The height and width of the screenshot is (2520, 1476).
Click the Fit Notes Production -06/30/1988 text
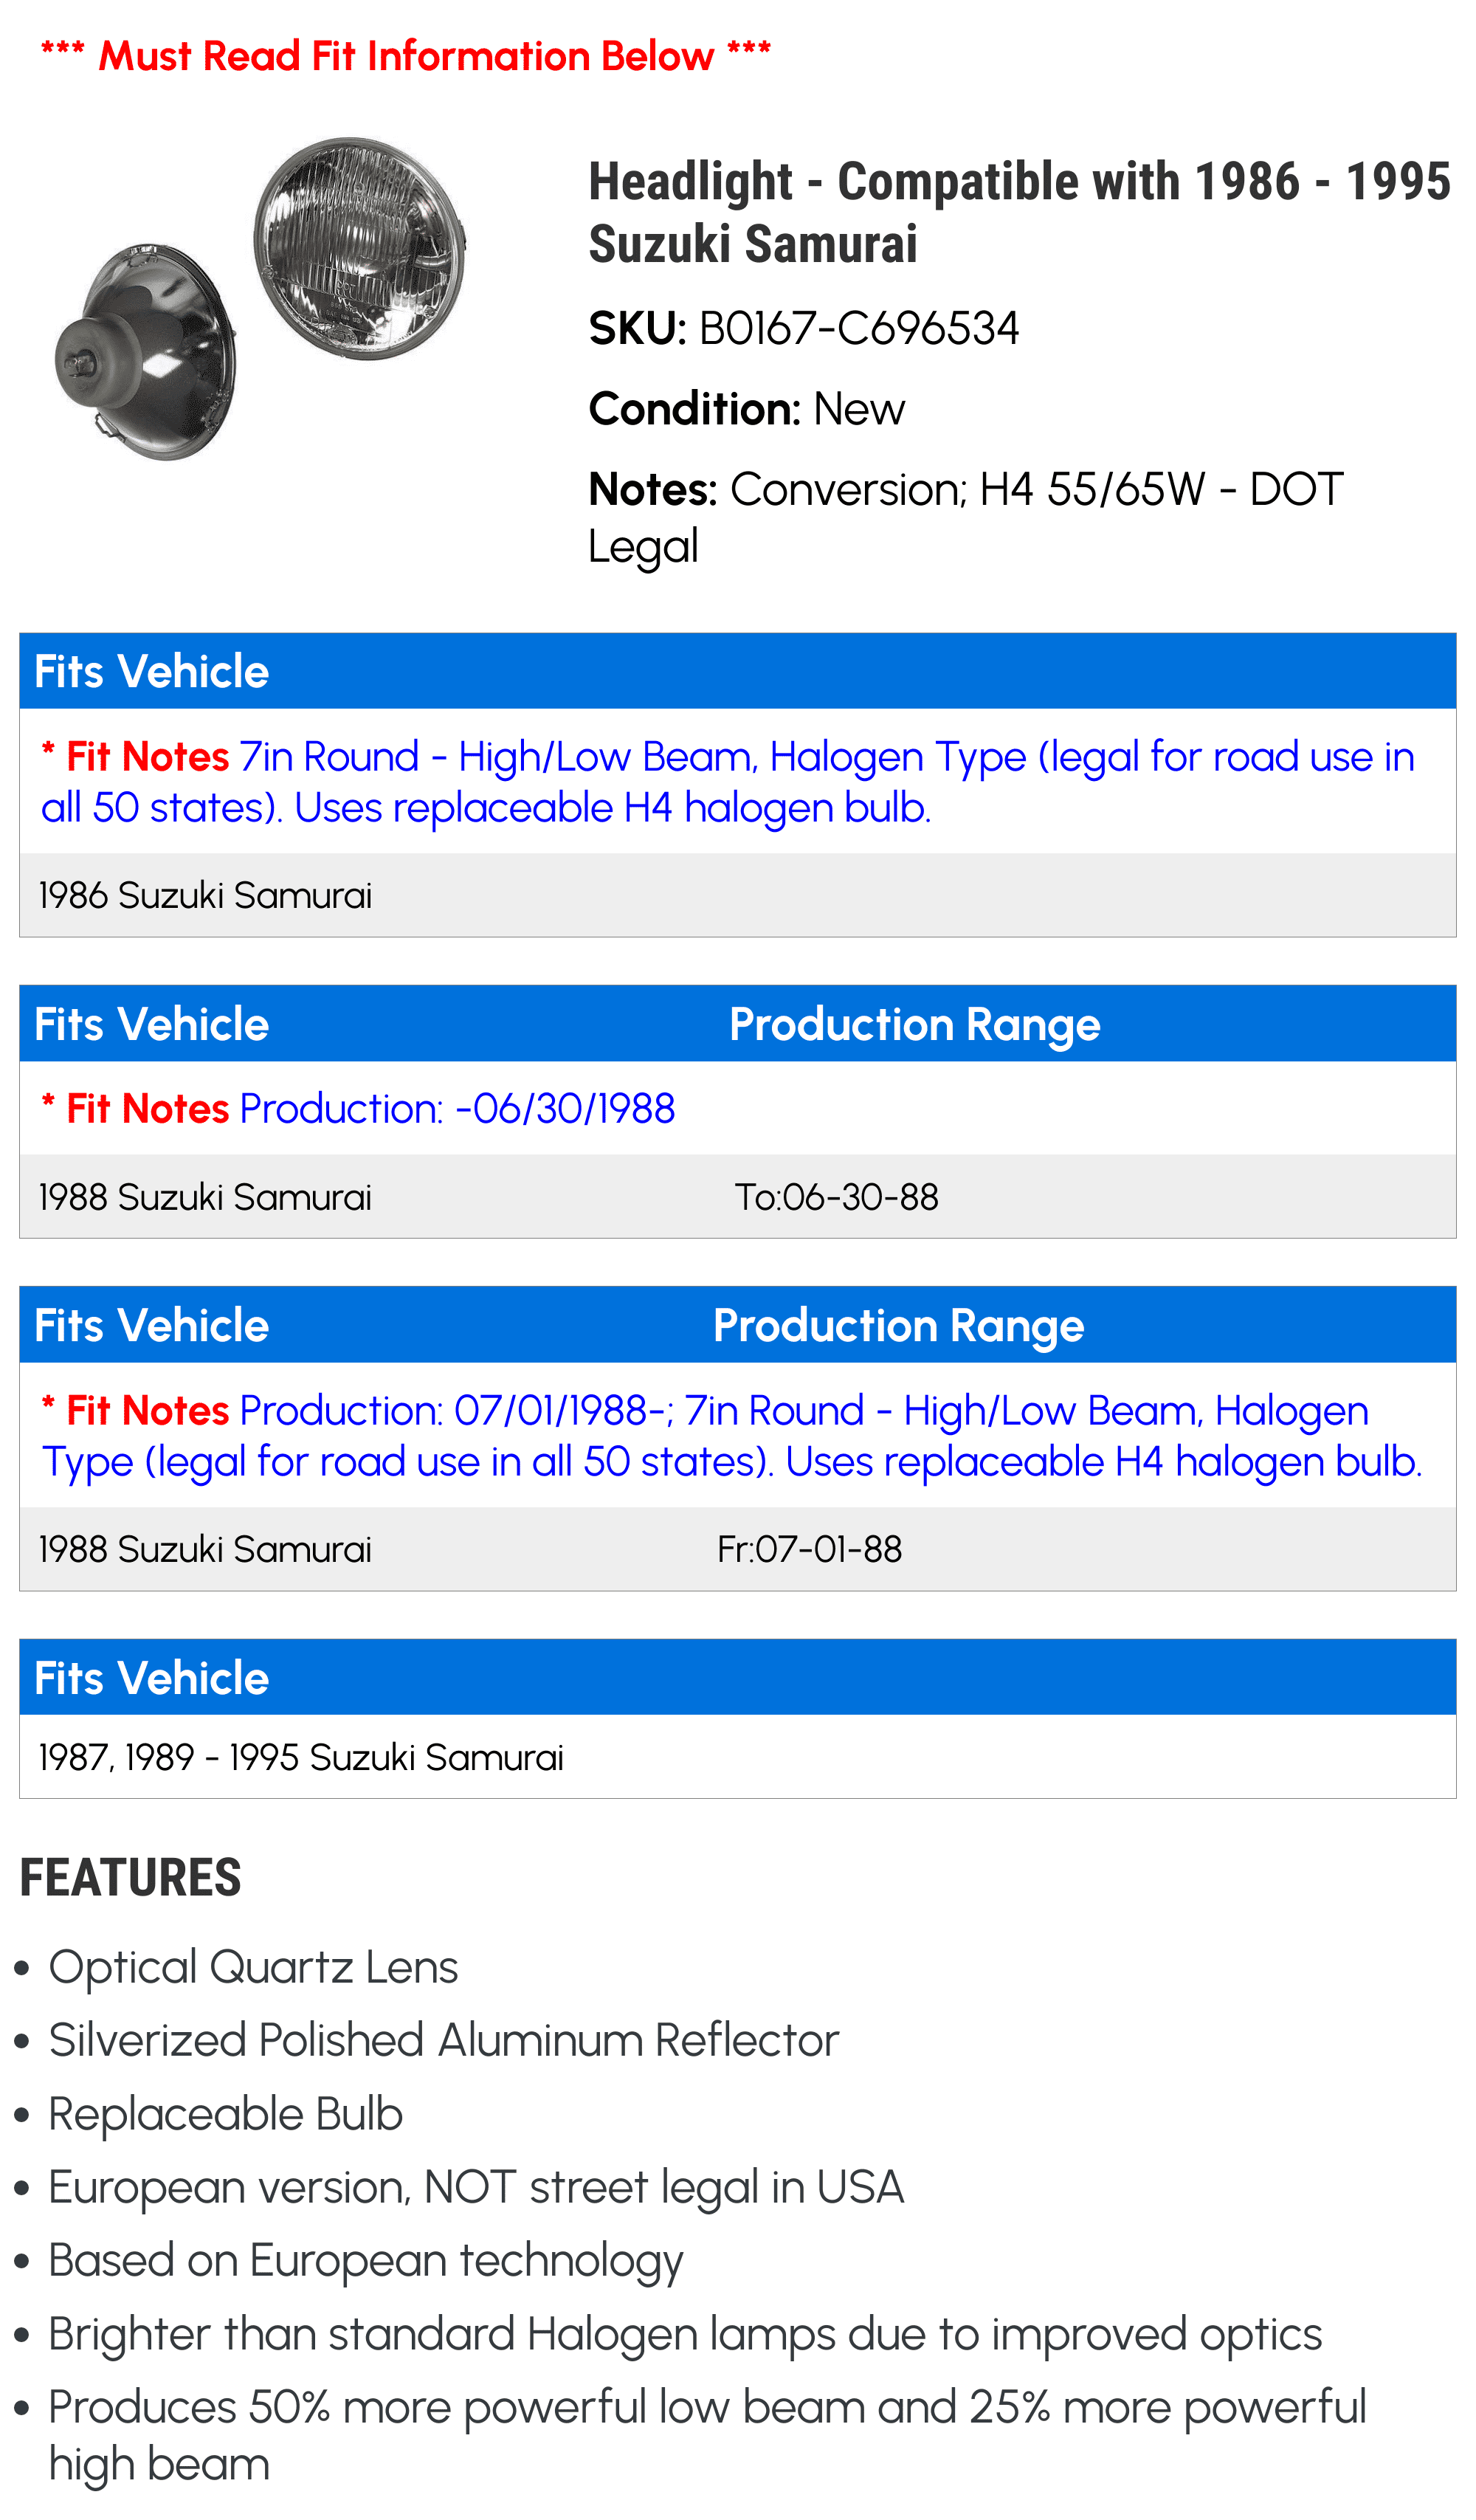pyautogui.click(x=358, y=1109)
